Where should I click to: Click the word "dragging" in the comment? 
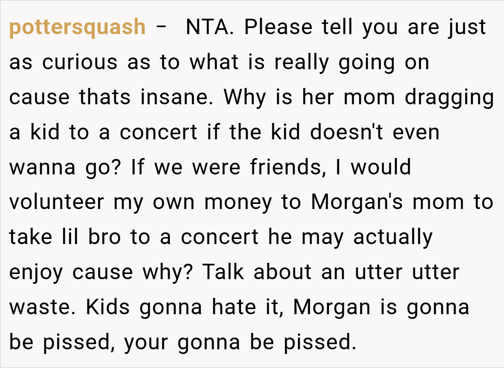[449, 98]
